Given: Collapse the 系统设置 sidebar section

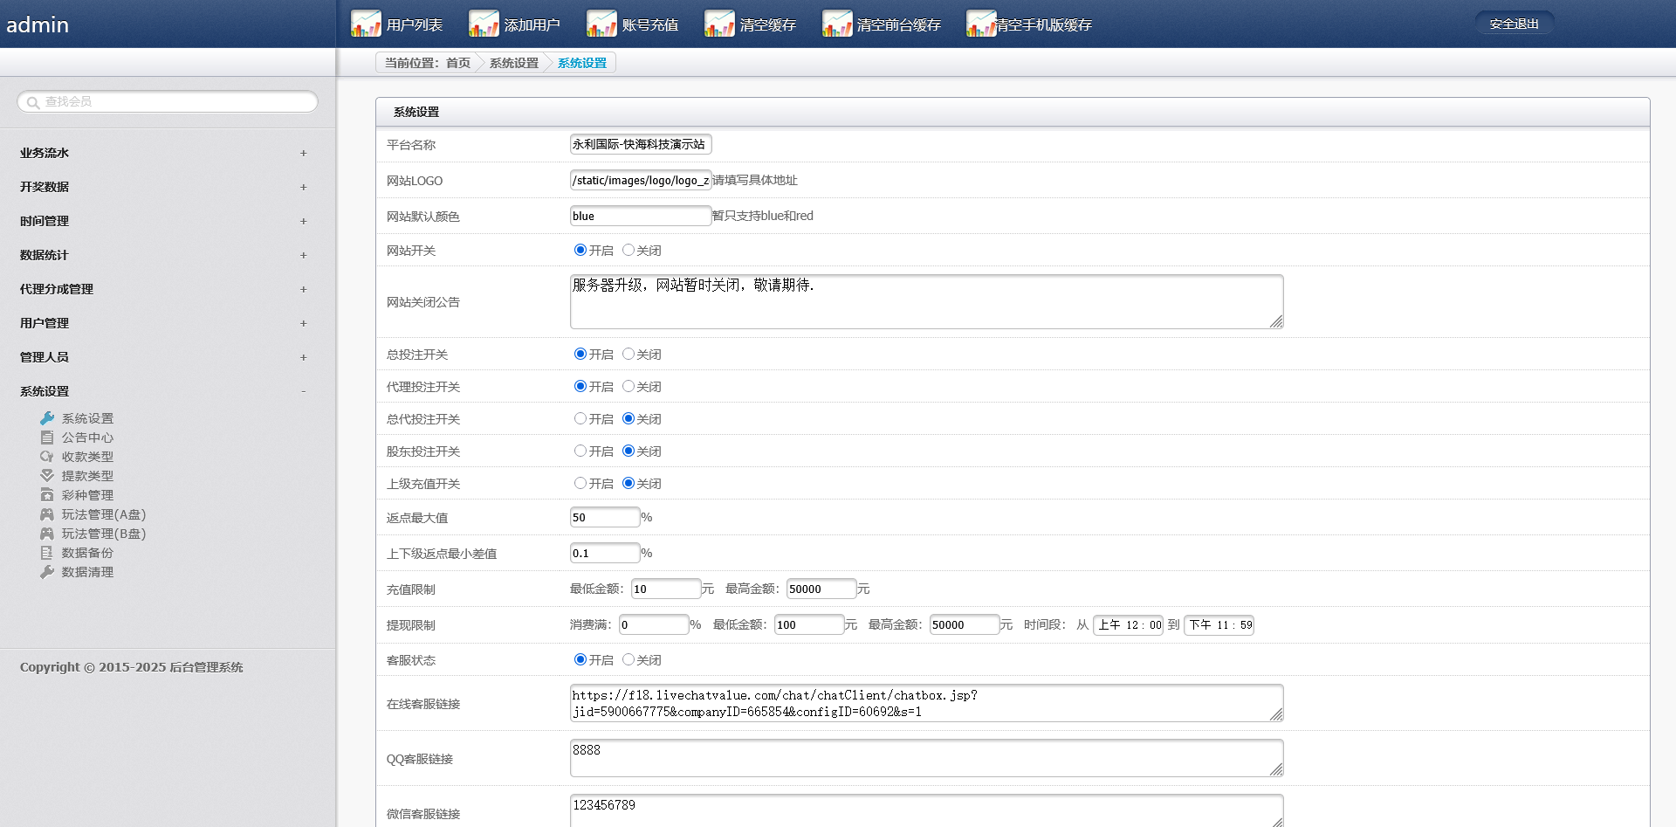Looking at the screenshot, I should pos(303,391).
